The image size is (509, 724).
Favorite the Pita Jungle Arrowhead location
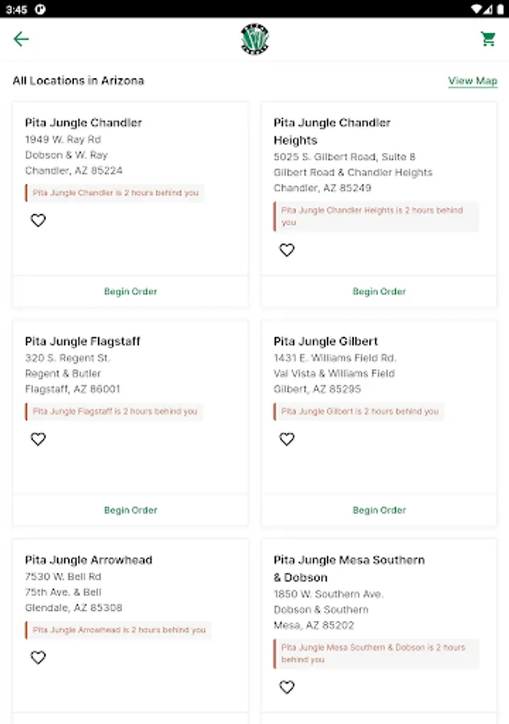pyautogui.click(x=38, y=658)
